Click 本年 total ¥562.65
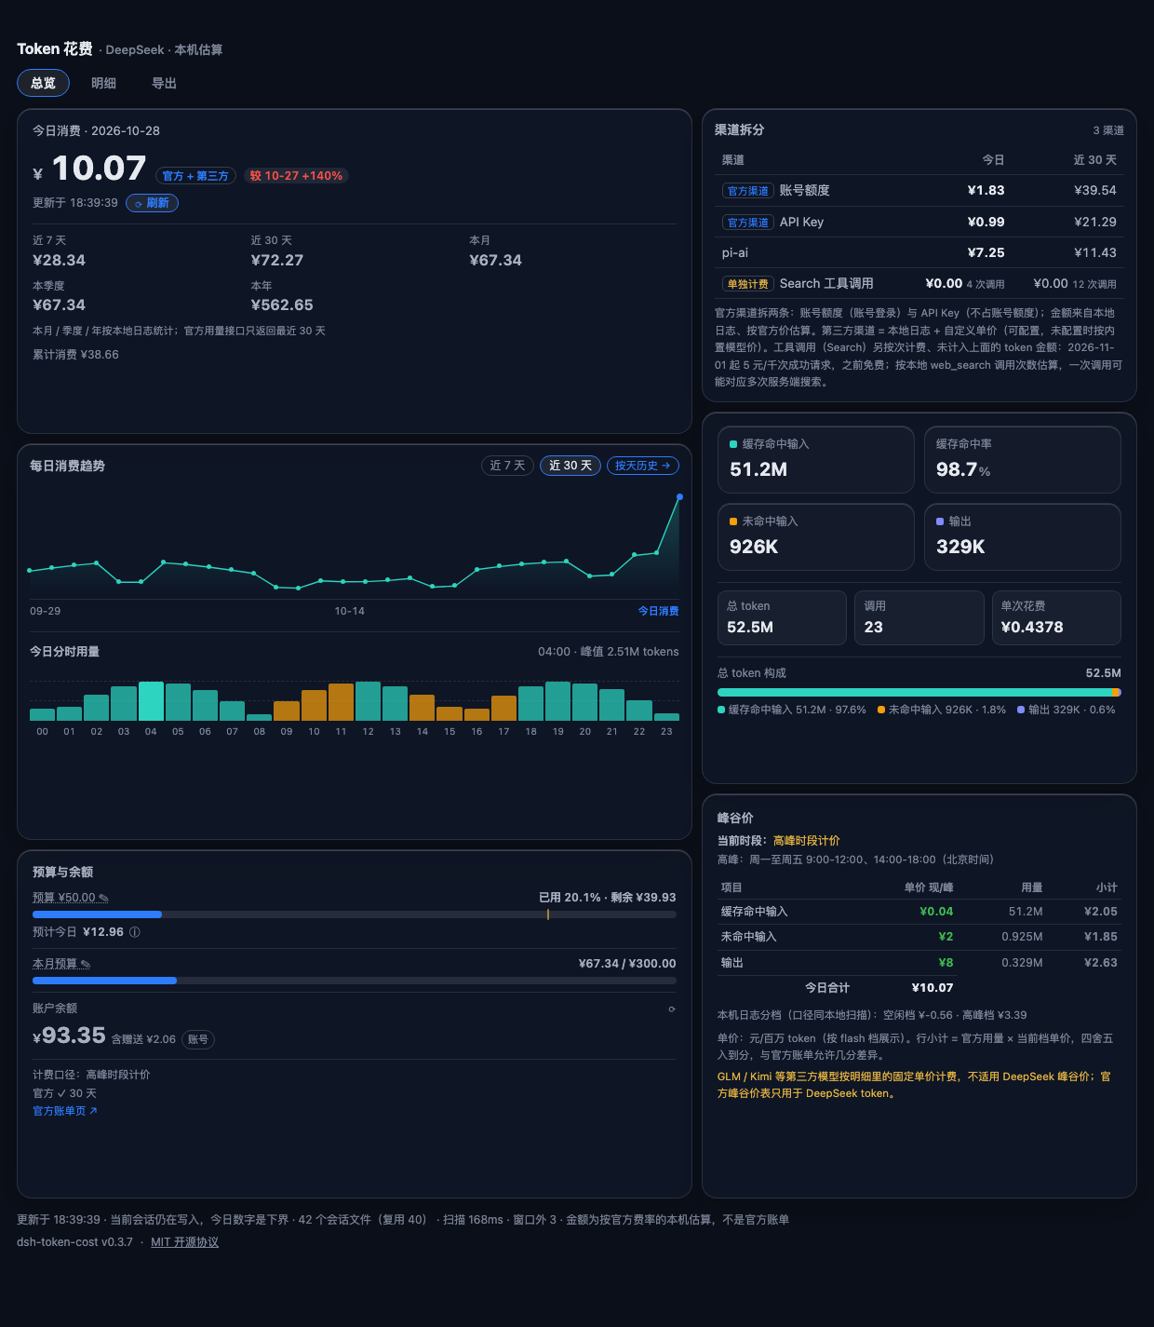 coord(282,305)
